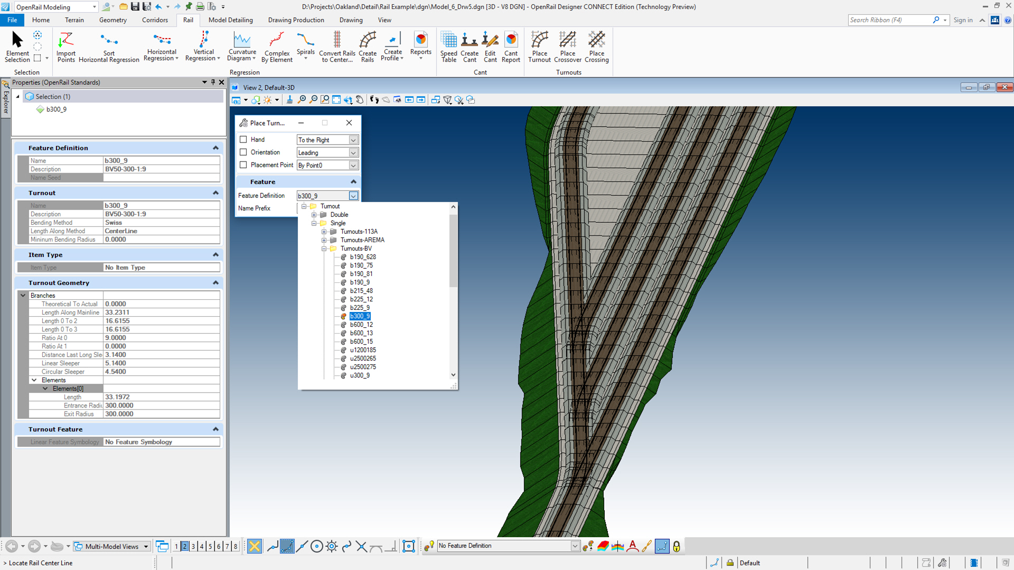Collapse the Turnout Geometry section
1014x570 pixels.
[215, 283]
